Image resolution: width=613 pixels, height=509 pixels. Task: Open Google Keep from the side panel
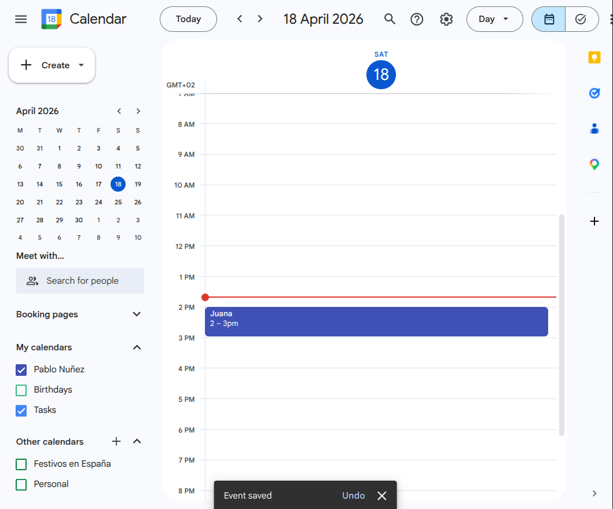(594, 57)
